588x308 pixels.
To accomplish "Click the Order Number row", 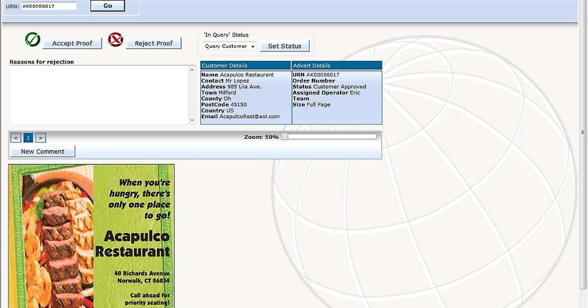I will click(314, 81).
